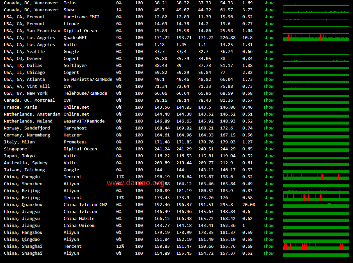Click 'show' for Paris Online.net row
The image size is (353, 263).
coord(268,107)
